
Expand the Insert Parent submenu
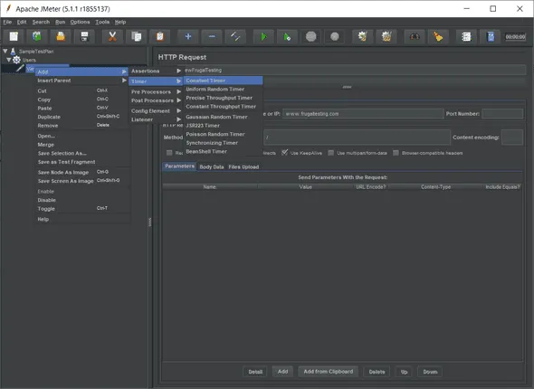81,81
